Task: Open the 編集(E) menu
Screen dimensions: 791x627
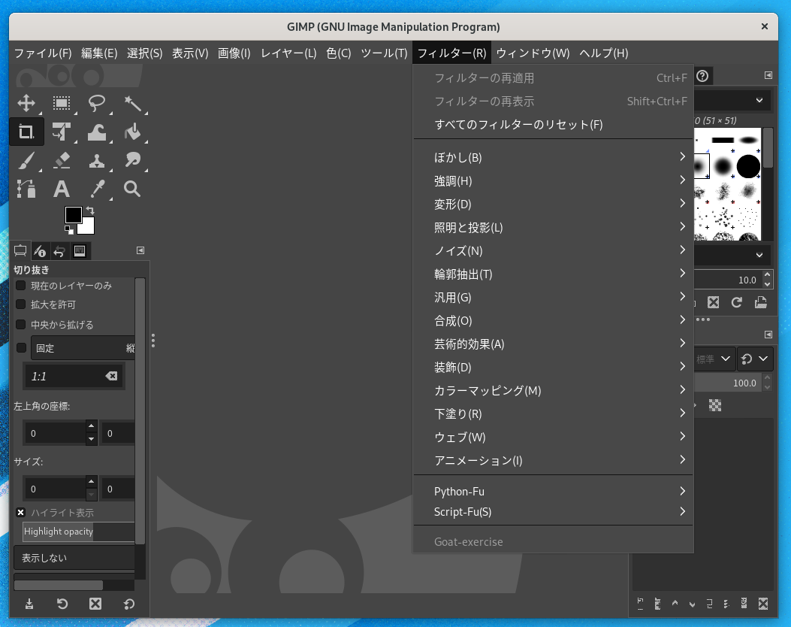Action: (x=99, y=53)
